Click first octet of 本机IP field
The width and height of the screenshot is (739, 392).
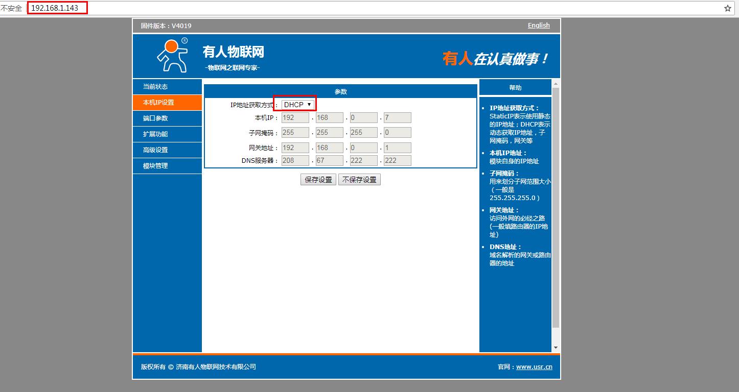(x=295, y=118)
